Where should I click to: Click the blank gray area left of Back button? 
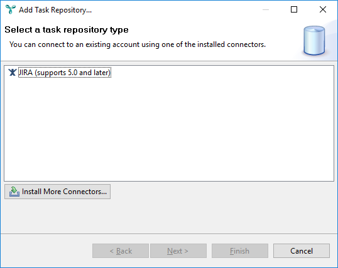click(x=46, y=251)
